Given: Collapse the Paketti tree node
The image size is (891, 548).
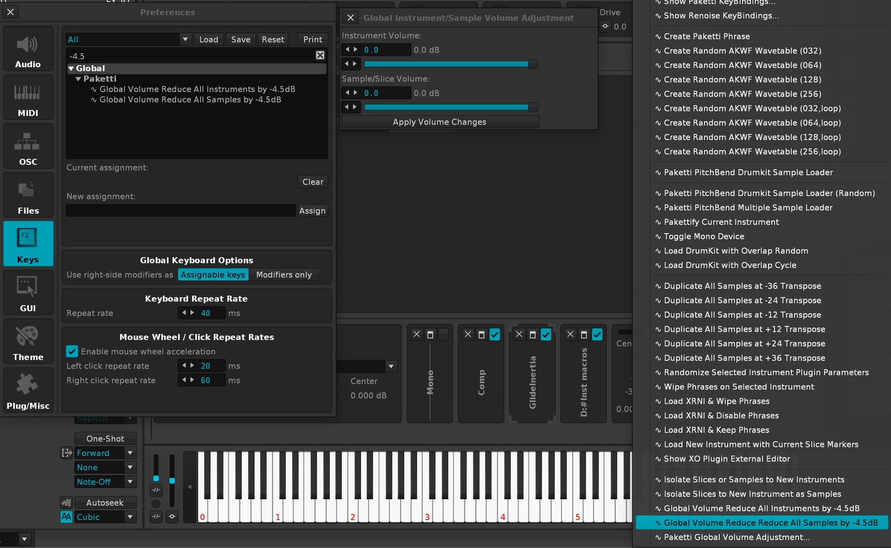Looking at the screenshot, I should [78, 79].
